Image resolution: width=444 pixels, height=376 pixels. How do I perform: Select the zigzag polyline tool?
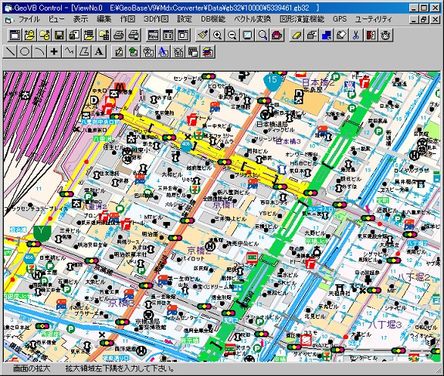(x=69, y=52)
